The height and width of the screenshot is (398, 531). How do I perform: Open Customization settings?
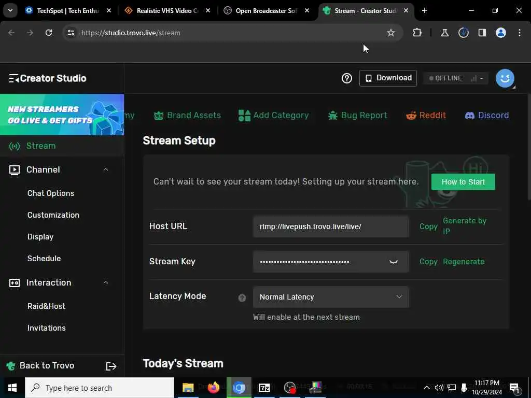tap(53, 215)
